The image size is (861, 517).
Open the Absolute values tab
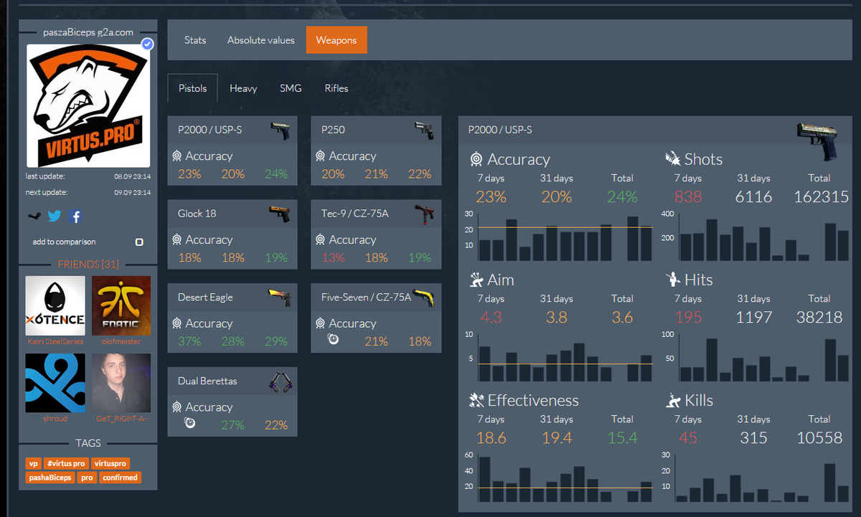pos(261,40)
